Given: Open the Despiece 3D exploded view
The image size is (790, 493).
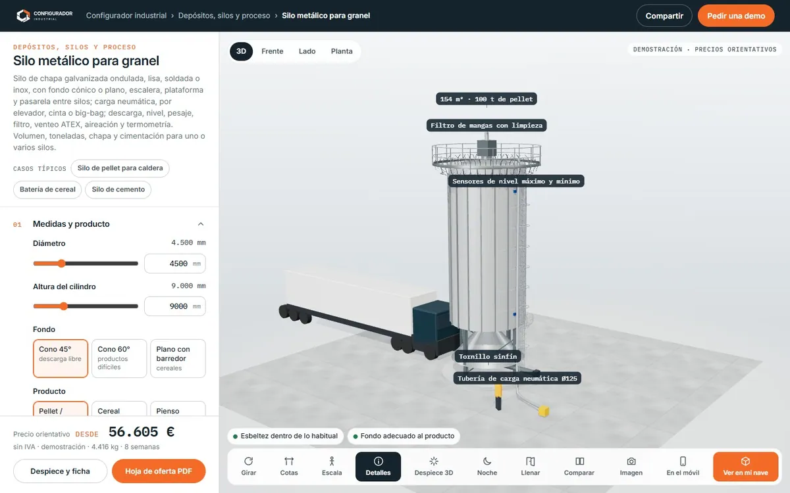Looking at the screenshot, I should pyautogui.click(x=434, y=467).
